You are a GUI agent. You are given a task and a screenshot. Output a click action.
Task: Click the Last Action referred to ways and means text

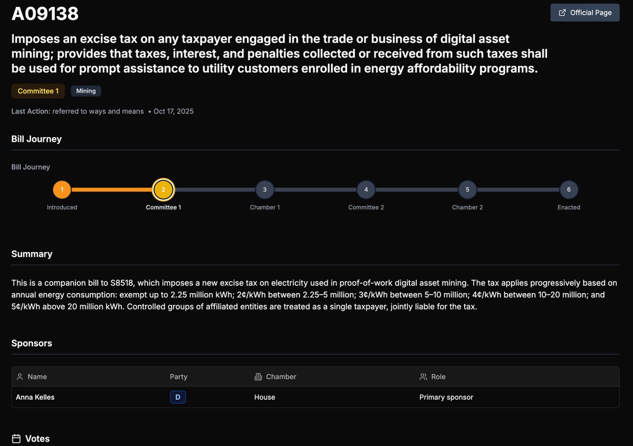(78, 111)
